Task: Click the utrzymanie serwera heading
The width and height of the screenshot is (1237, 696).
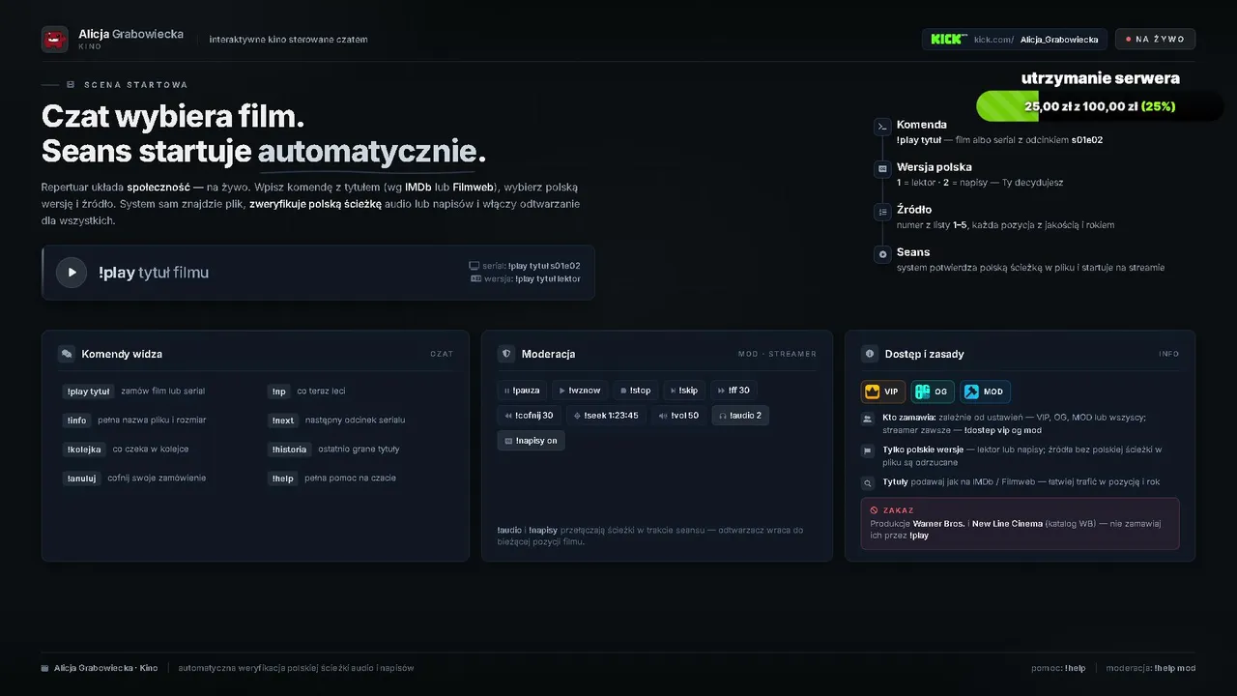Action: tap(1100, 78)
